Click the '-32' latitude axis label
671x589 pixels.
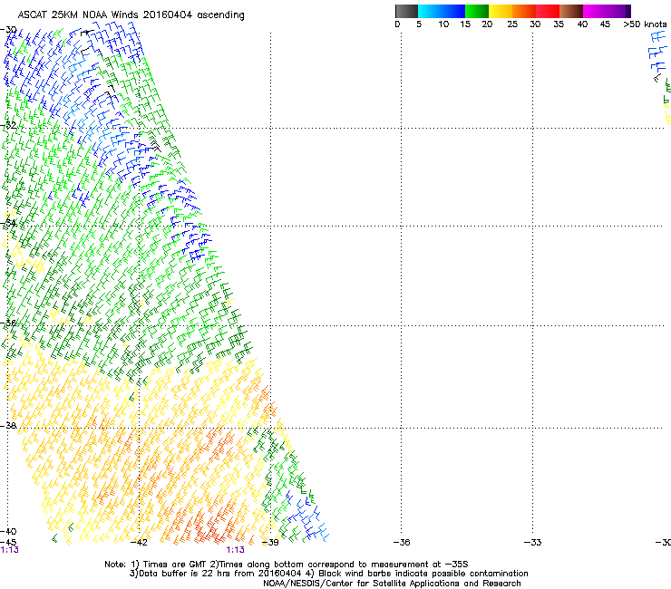click(8, 125)
